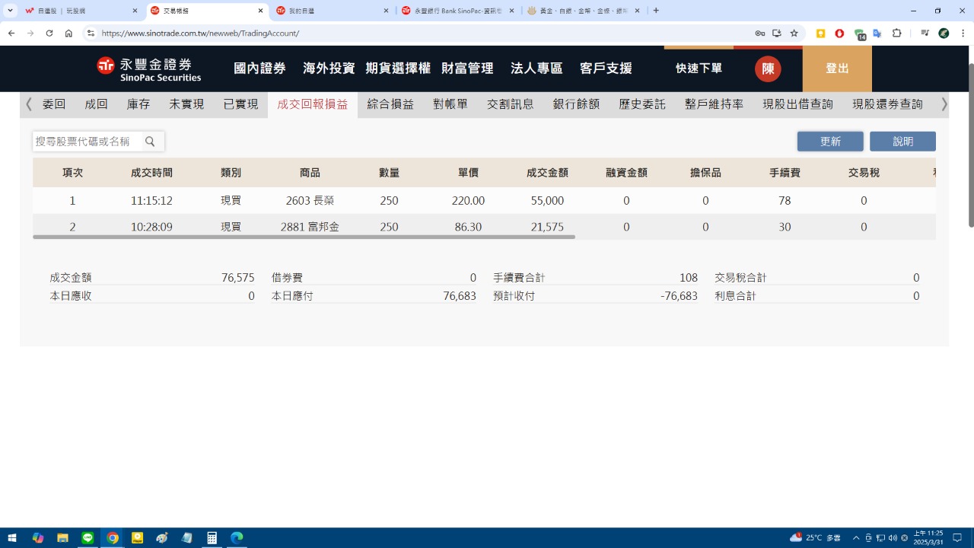
Task: Focus the stock code search field
Action: click(x=87, y=142)
